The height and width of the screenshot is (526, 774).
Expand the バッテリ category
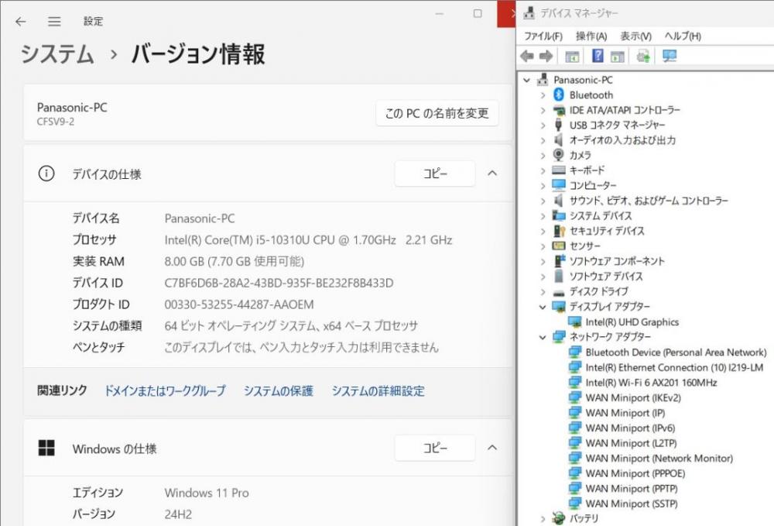(543, 518)
